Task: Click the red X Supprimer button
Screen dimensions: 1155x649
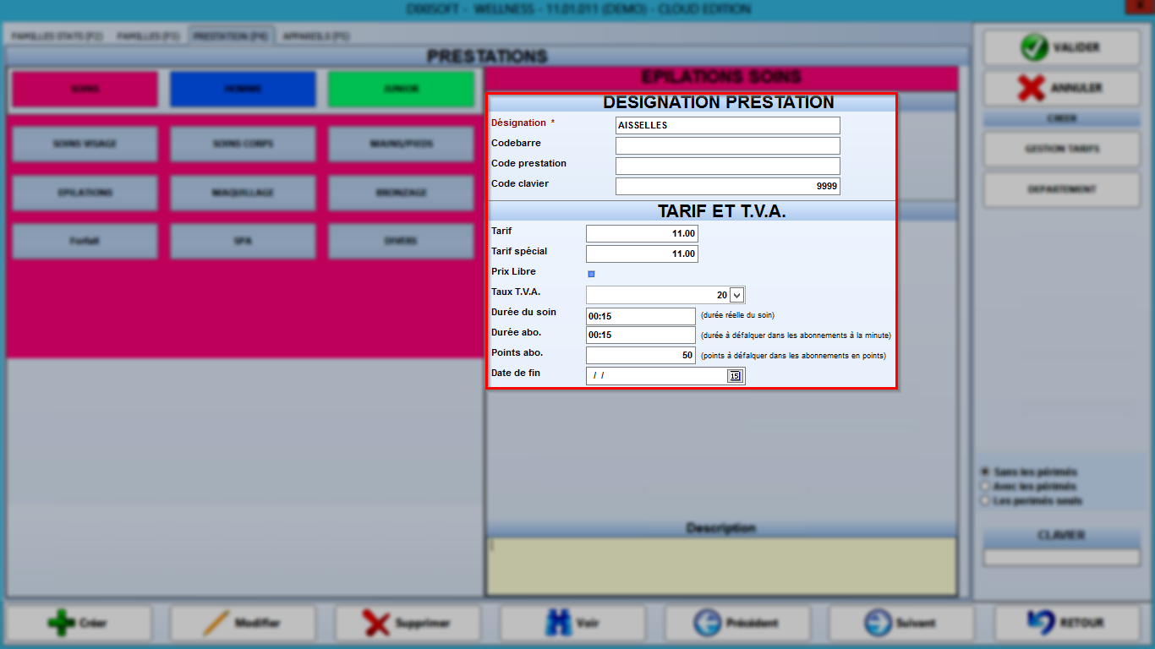Action: pyautogui.click(x=408, y=623)
